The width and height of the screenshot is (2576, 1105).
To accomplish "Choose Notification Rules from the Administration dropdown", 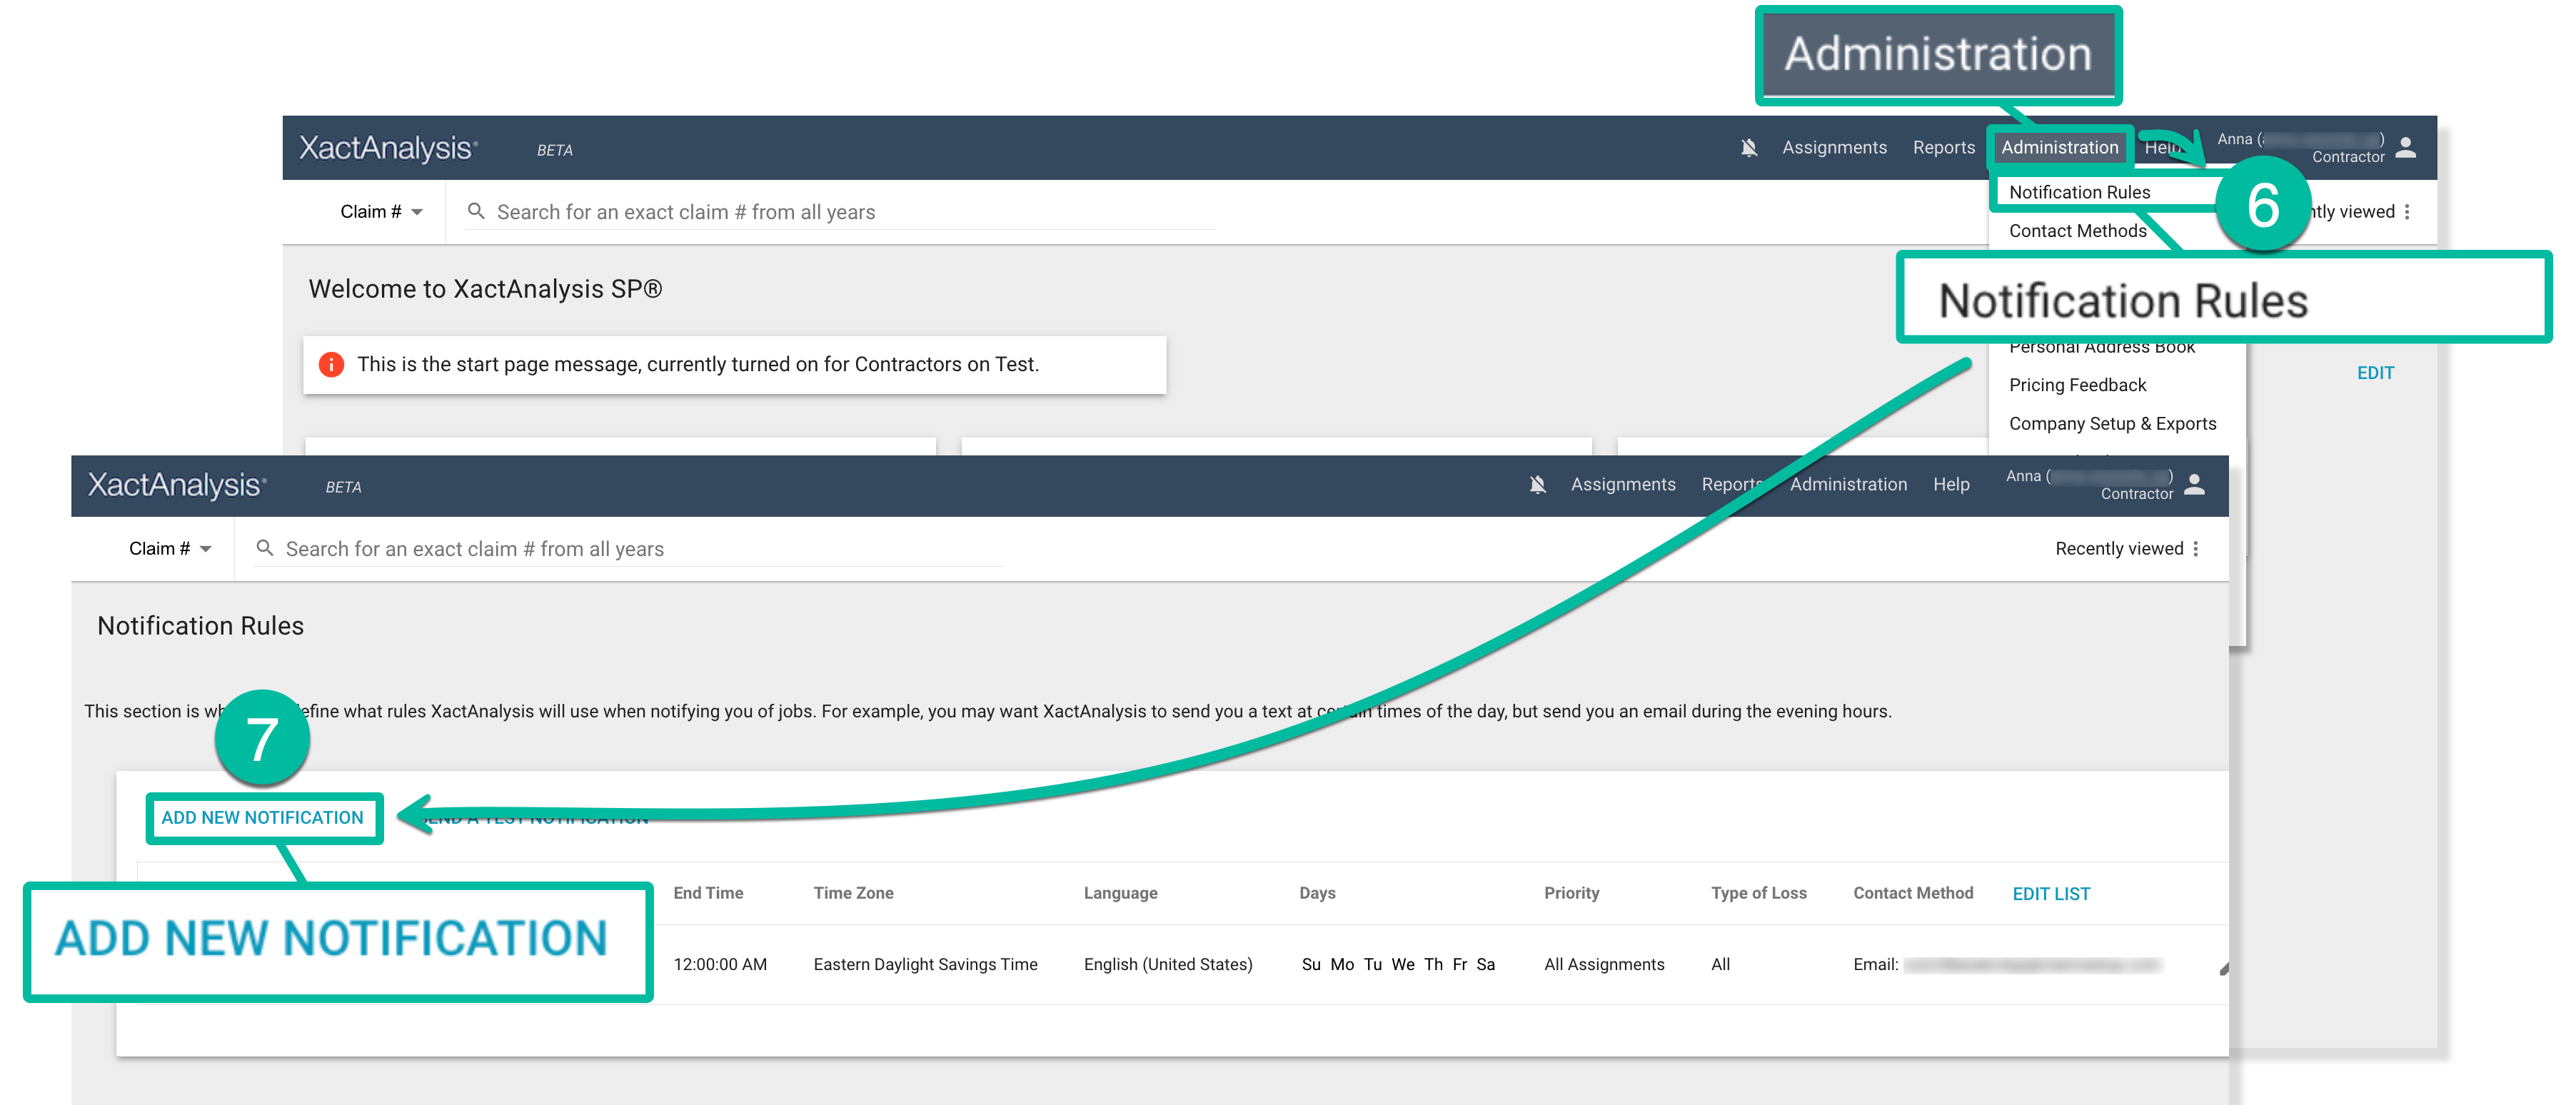I will [2079, 192].
